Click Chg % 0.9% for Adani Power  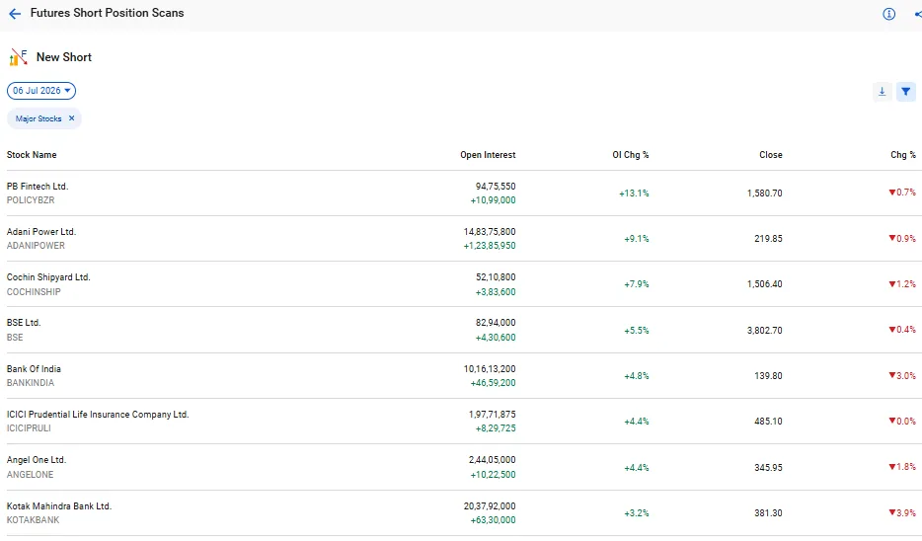click(902, 238)
